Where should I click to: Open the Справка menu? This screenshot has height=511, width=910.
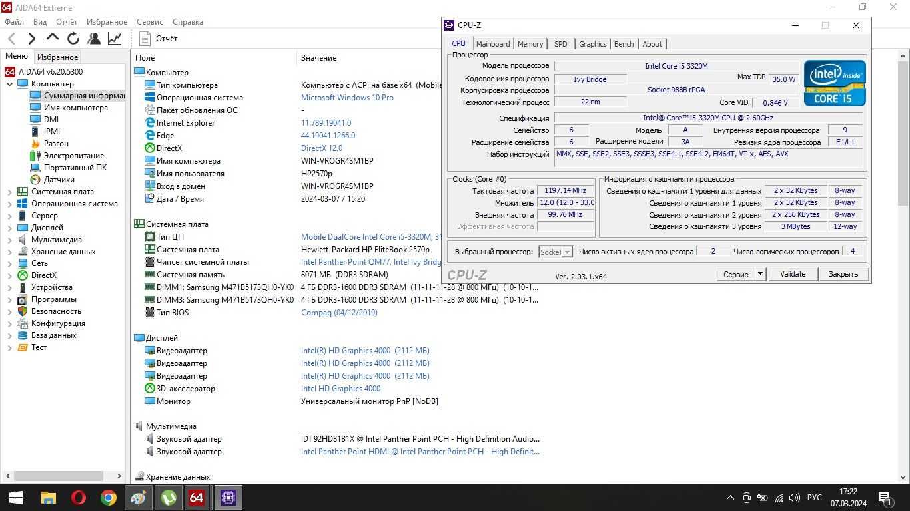click(188, 22)
